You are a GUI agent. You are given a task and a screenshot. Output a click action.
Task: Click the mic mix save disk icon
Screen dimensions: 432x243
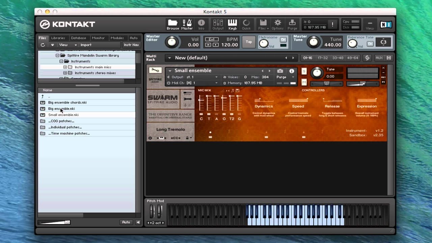[238, 90]
